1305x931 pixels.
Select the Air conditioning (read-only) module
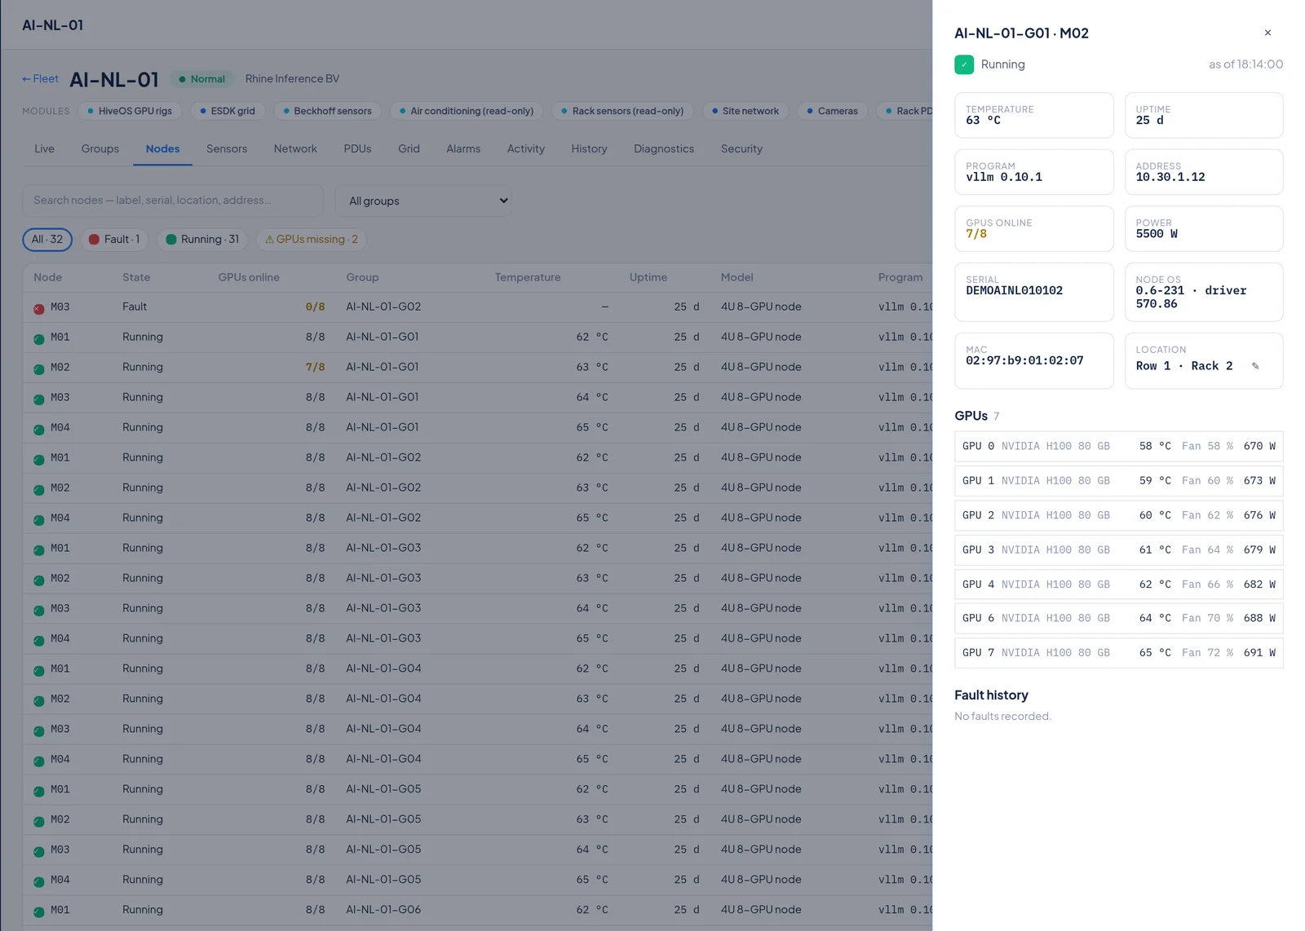coord(467,111)
